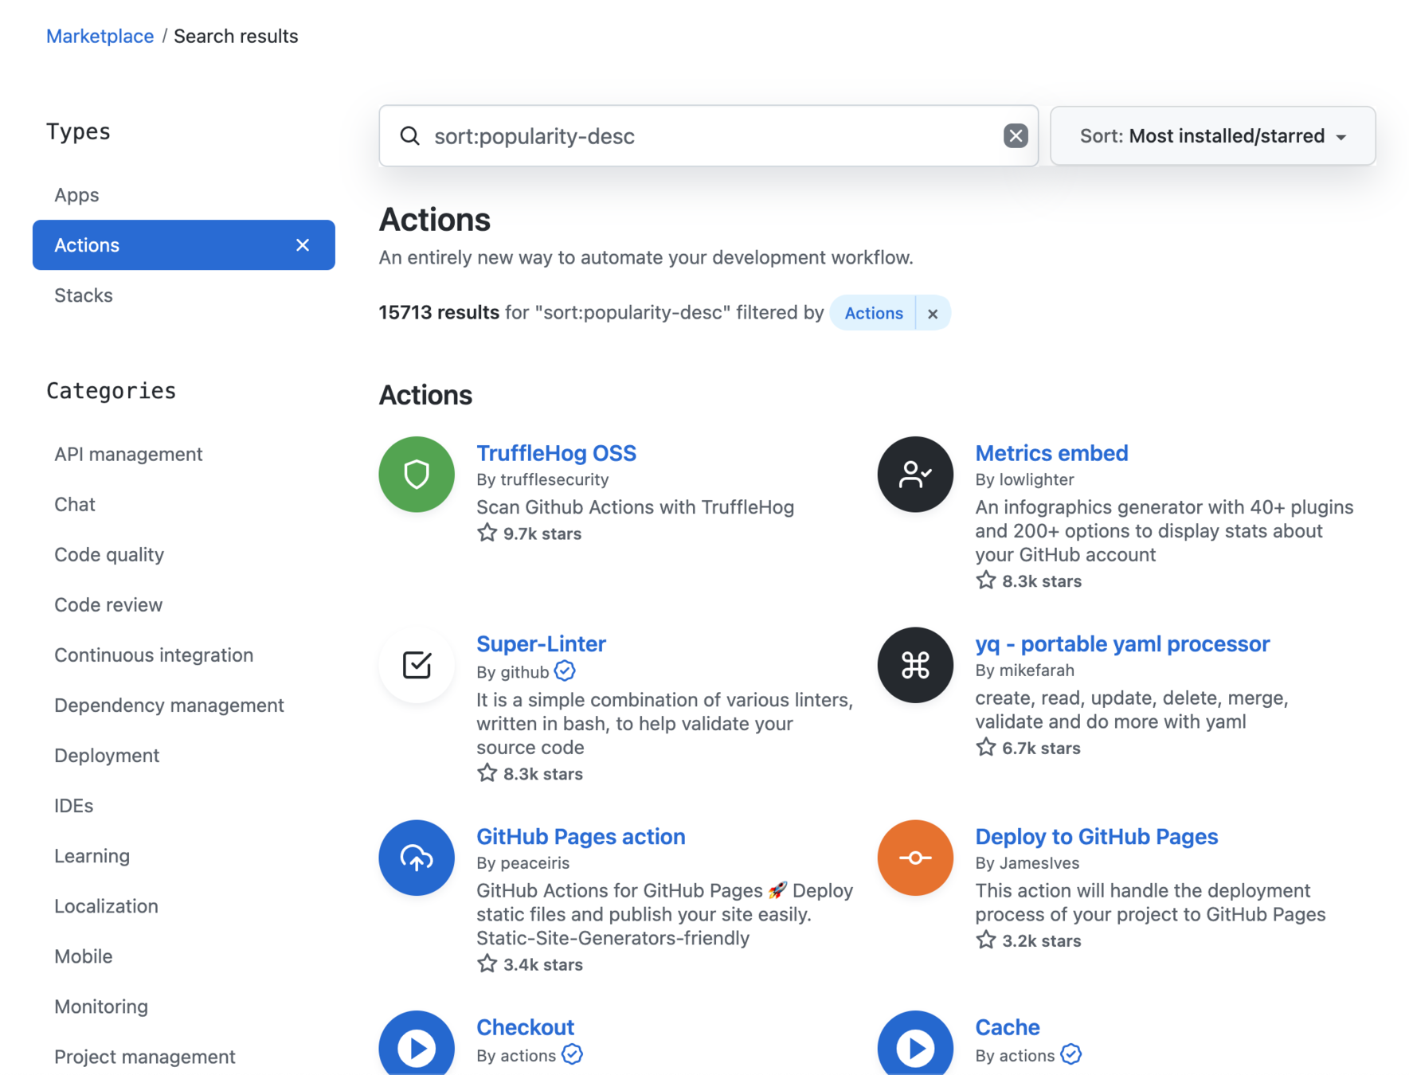This screenshot has width=1409, height=1075.
Task: Open the Sort: Most installed/starred dropdown
Action: coord(1212,136)
